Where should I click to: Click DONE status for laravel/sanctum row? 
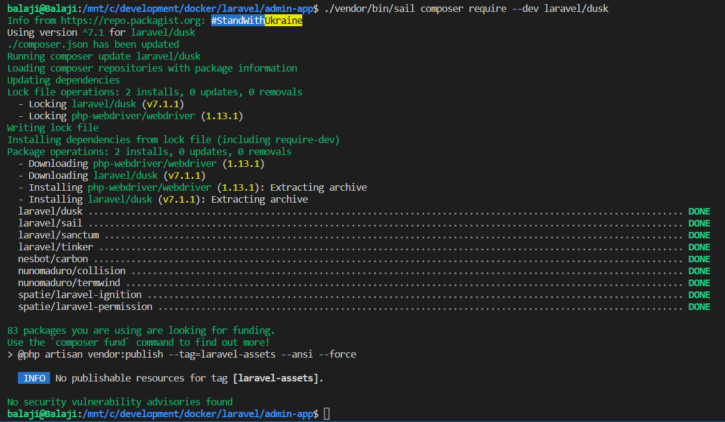pos(699,235)
